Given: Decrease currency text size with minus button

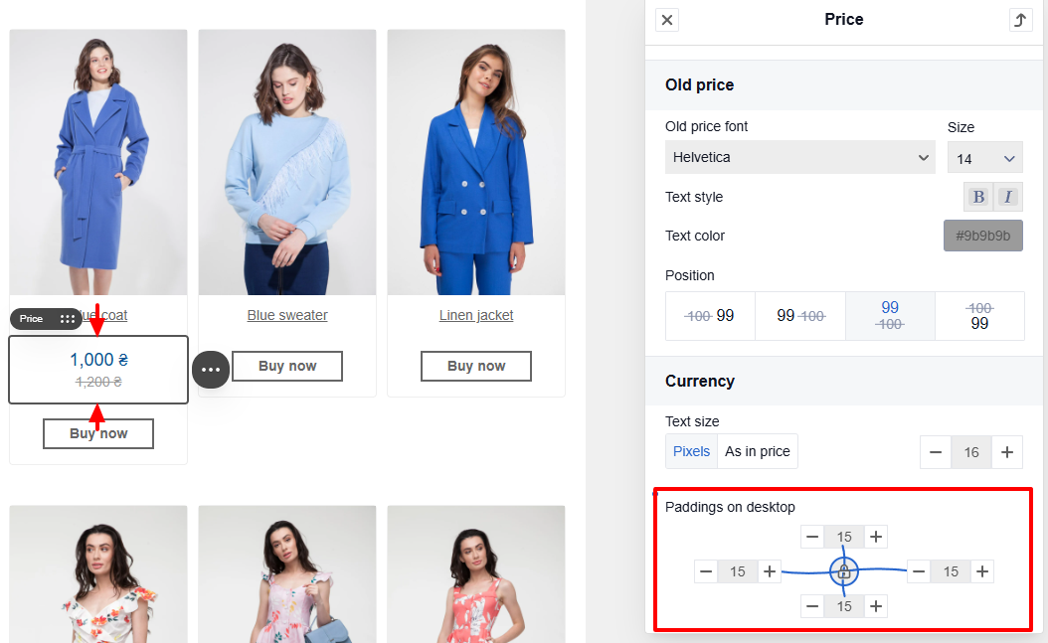Looking at the screenshot, I should (x=936, y=452).
